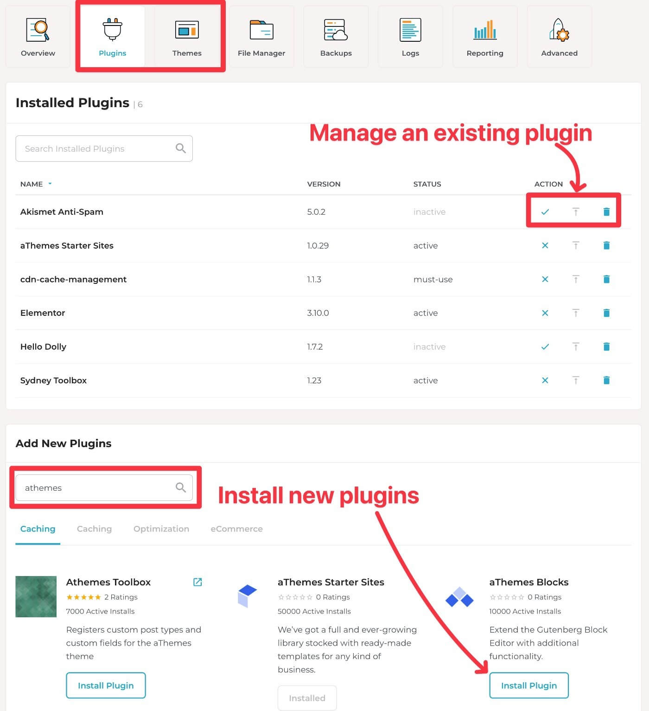
Task: Click the must-use status text
Action: tap(433, 280)
